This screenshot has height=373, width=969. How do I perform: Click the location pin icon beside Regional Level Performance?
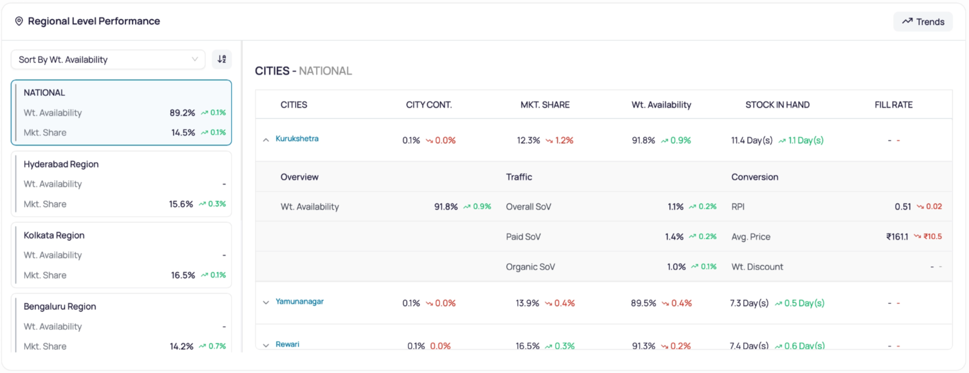click(19, 21)
